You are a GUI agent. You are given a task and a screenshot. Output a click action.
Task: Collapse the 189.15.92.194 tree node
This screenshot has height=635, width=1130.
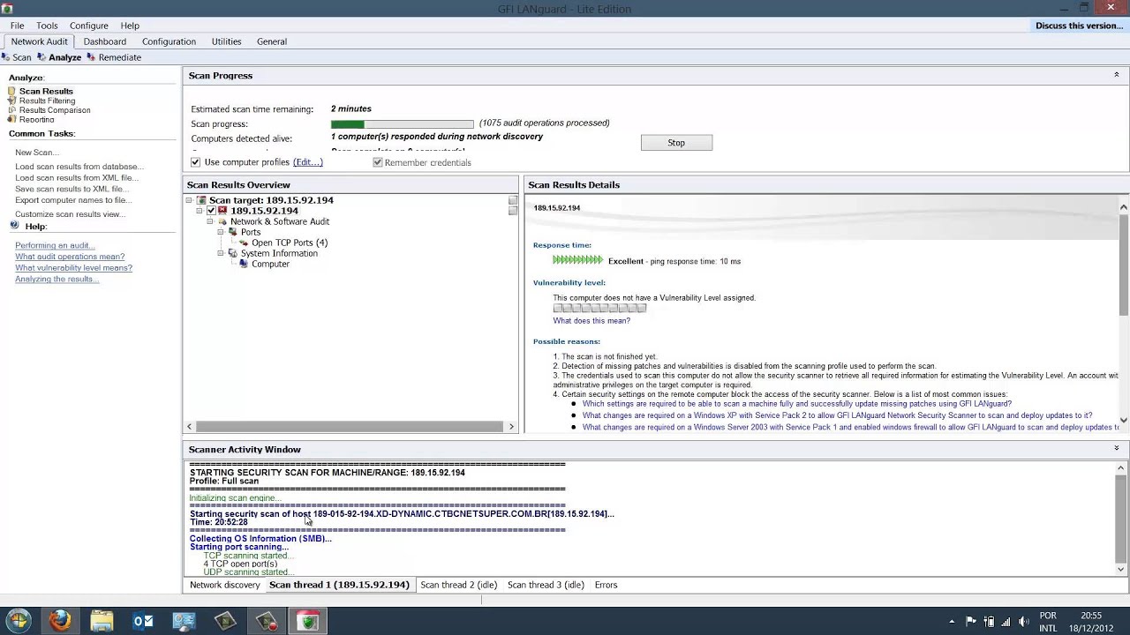(x=200, y=211)
